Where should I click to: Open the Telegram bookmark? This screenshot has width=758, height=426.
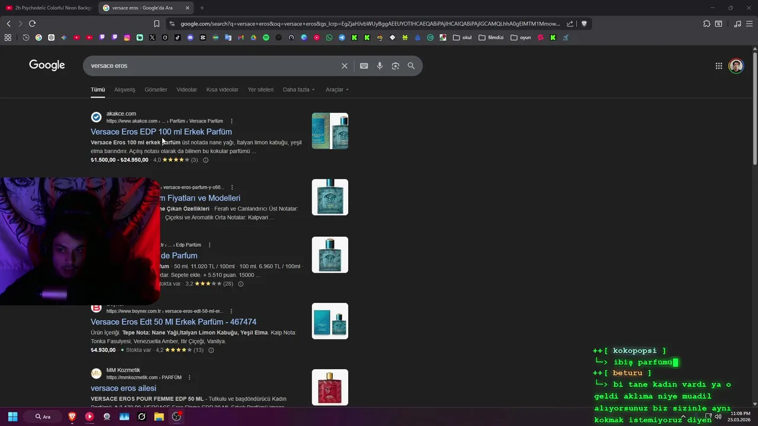click(x=342, y=37)
